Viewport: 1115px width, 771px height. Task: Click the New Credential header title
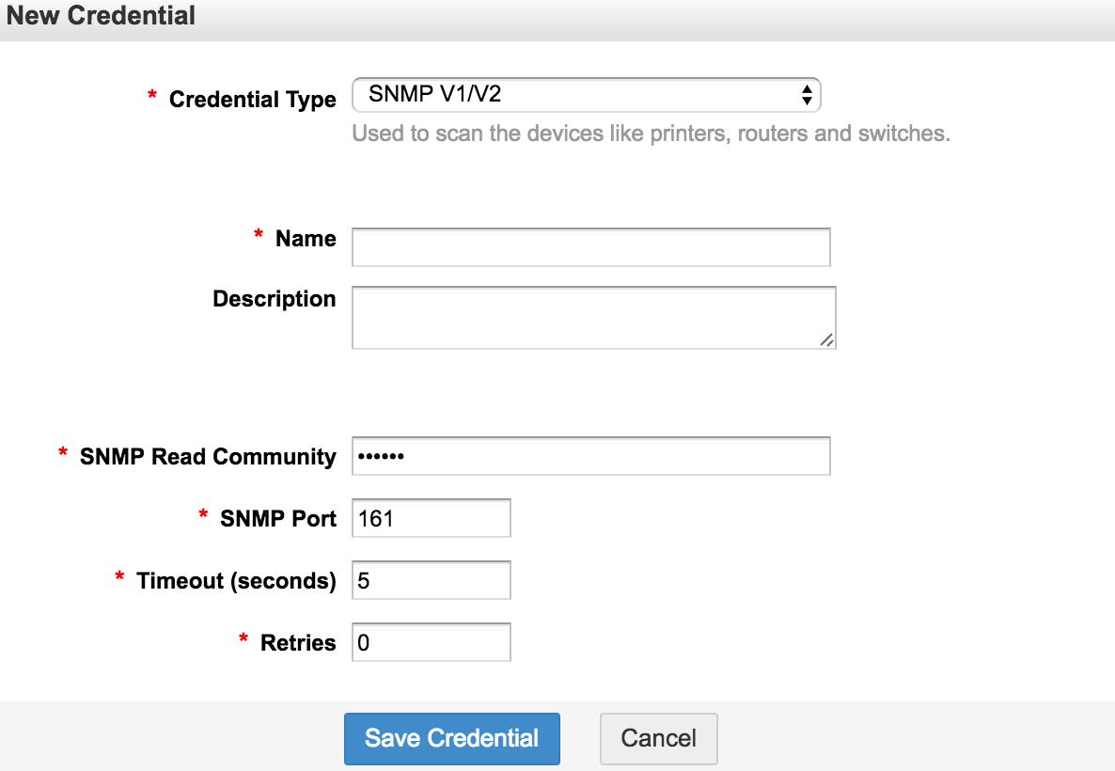[102, 16]
